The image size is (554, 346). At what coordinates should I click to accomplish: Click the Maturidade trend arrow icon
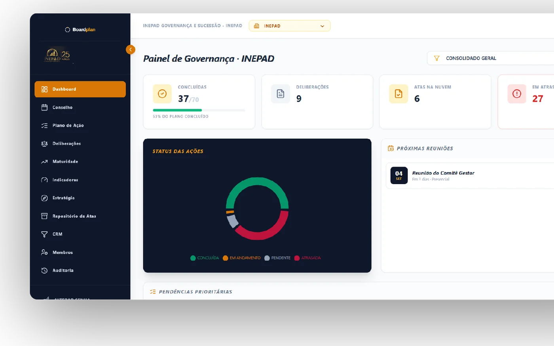44,162
